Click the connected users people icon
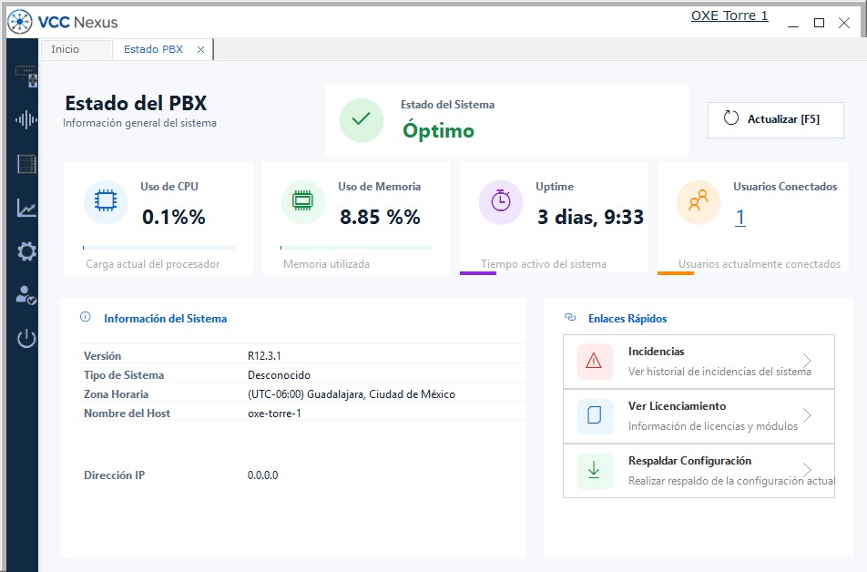 [699, 200]
